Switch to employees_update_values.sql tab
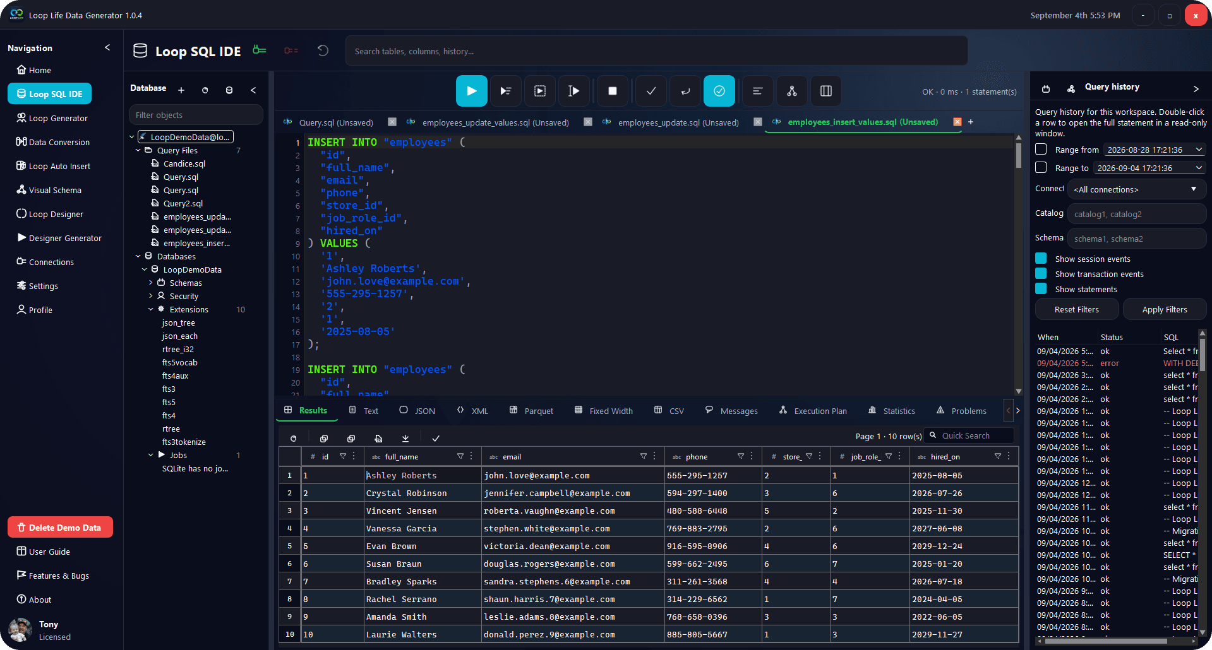 tap(495, 122)
